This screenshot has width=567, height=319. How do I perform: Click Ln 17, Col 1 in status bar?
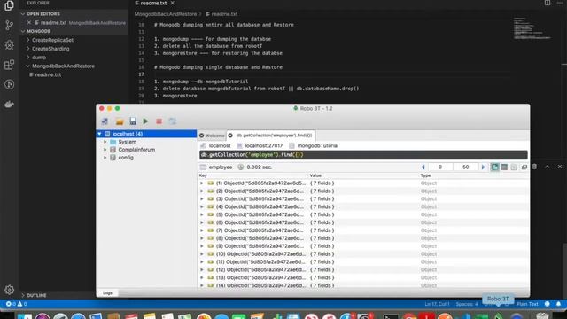pyautogui.click(x=437, y=304)
